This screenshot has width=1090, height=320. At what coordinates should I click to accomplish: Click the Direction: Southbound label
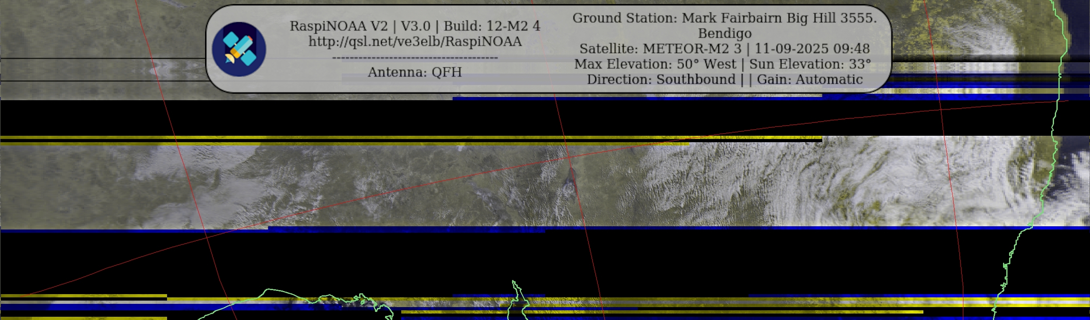point(660,80)
